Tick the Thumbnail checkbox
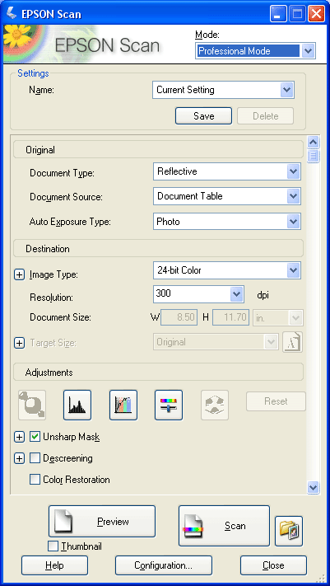 point(53,546)
